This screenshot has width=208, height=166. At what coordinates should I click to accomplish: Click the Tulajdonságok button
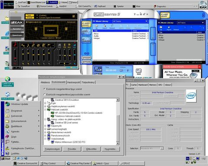52,149
